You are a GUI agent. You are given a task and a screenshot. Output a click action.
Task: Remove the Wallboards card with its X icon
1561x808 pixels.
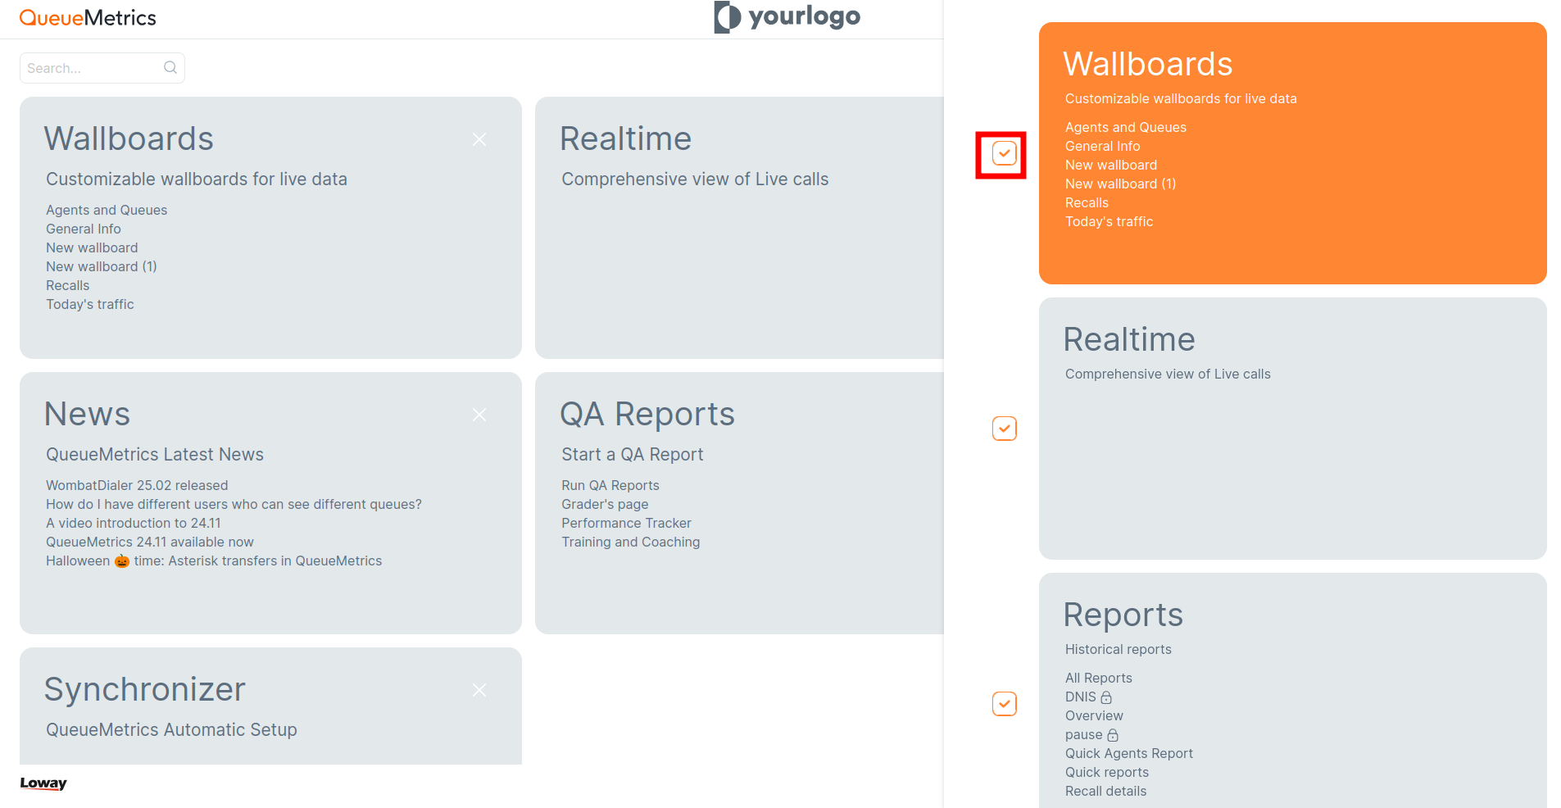[479, 140]
